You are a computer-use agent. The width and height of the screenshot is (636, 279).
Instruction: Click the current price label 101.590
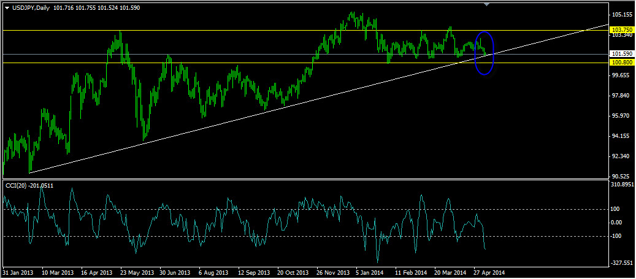(x=622, y=53)
